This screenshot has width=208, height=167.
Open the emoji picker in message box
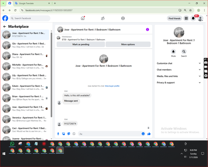143,134
